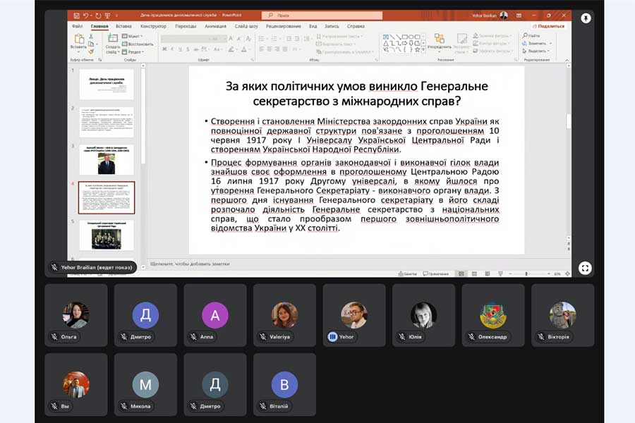Start Slide Show from status bar icon

click(x=500, y=274)
